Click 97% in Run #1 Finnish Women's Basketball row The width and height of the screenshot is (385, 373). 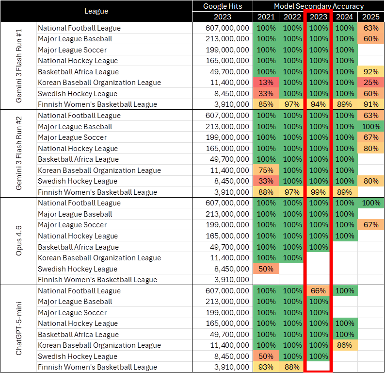[x=292, y=104]
